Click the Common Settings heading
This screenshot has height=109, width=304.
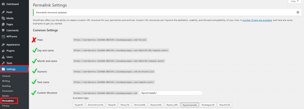pos(45,30)
